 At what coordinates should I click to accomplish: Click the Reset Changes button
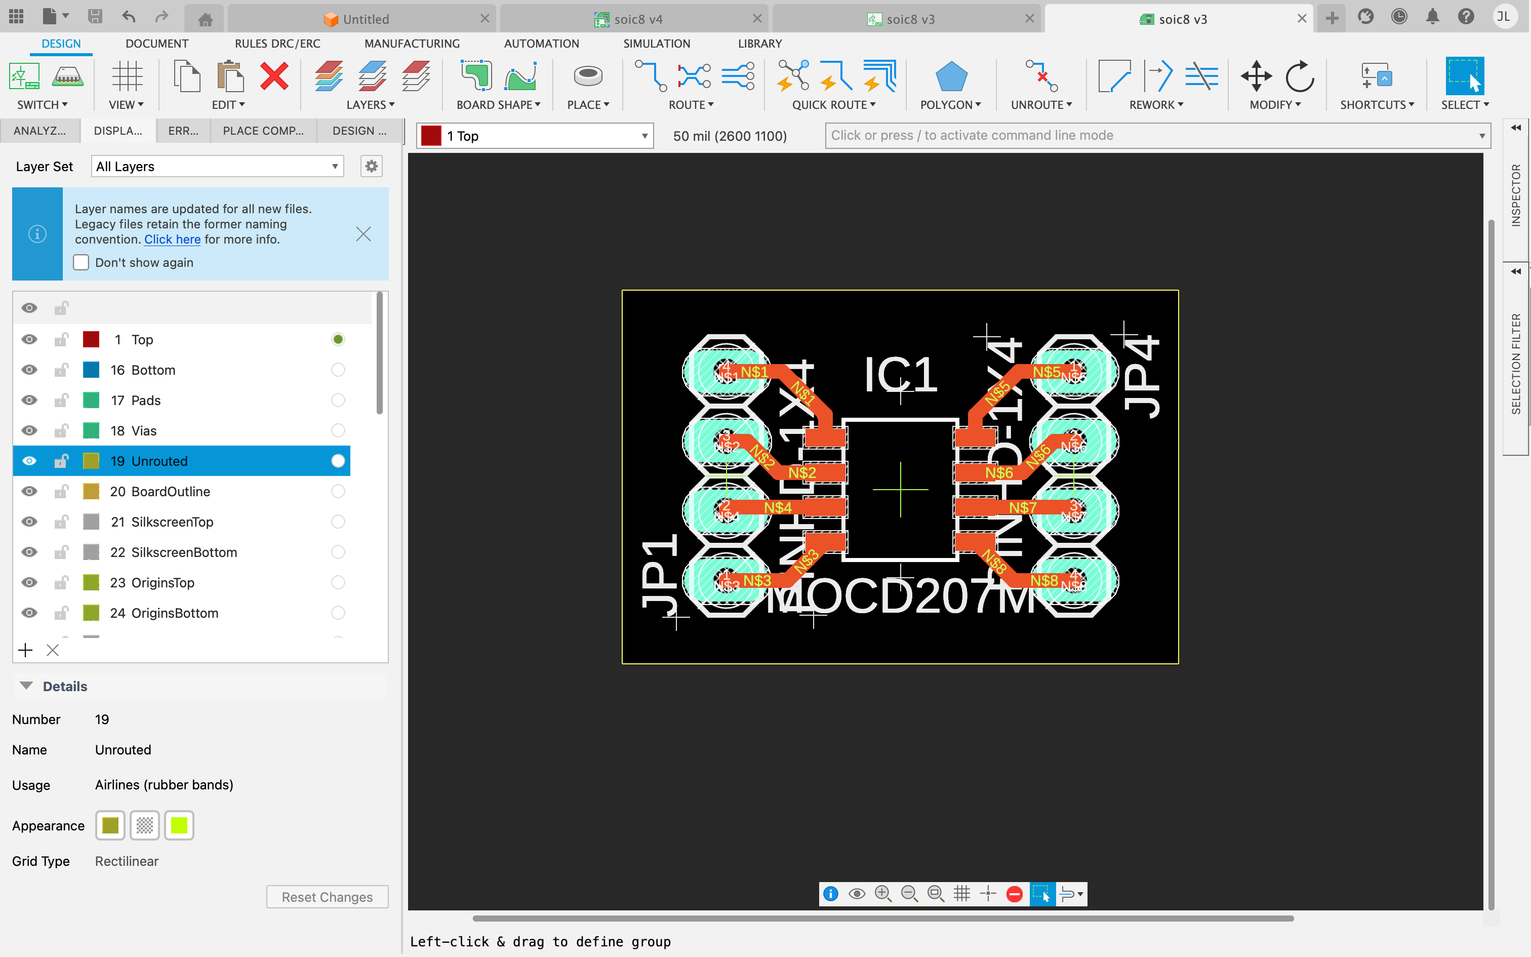327,897
